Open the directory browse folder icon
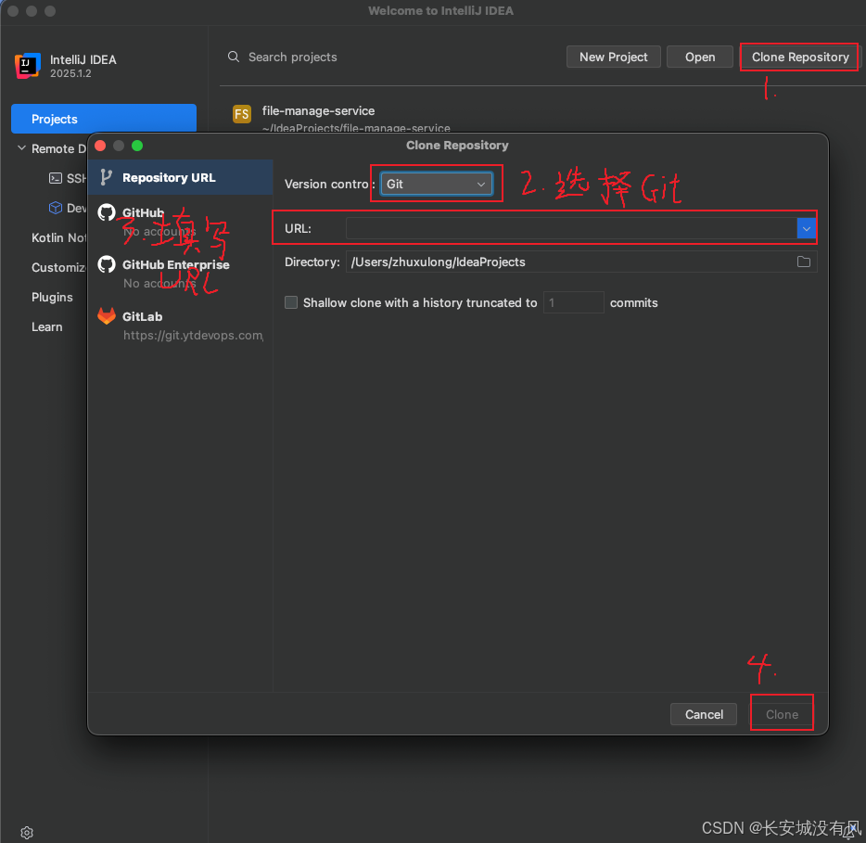866x843 pixels. coord(804,262)
